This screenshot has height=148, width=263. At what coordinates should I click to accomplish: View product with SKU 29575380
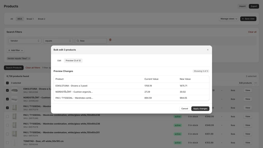point(248,116)
